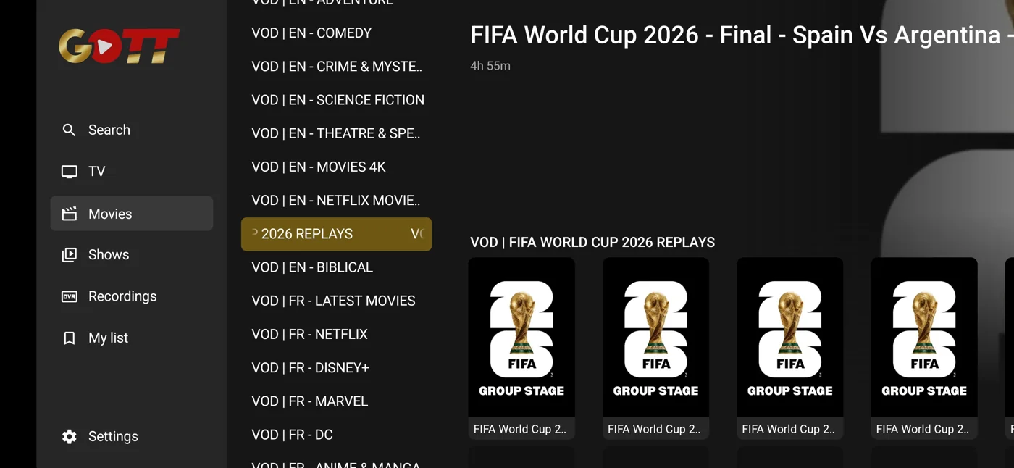This screenshot has width=1014, height=468.
Task: Open Shows using its play-library icon
Action: point(69,255)
